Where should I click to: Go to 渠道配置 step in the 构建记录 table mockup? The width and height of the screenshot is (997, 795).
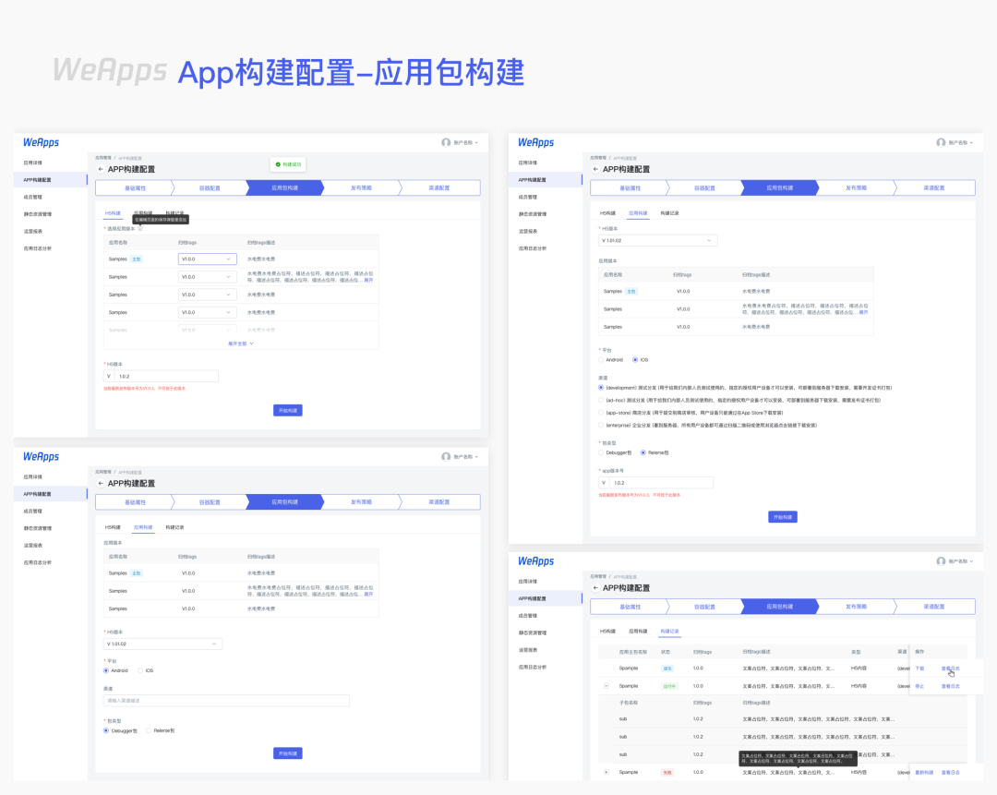point(933,607)
